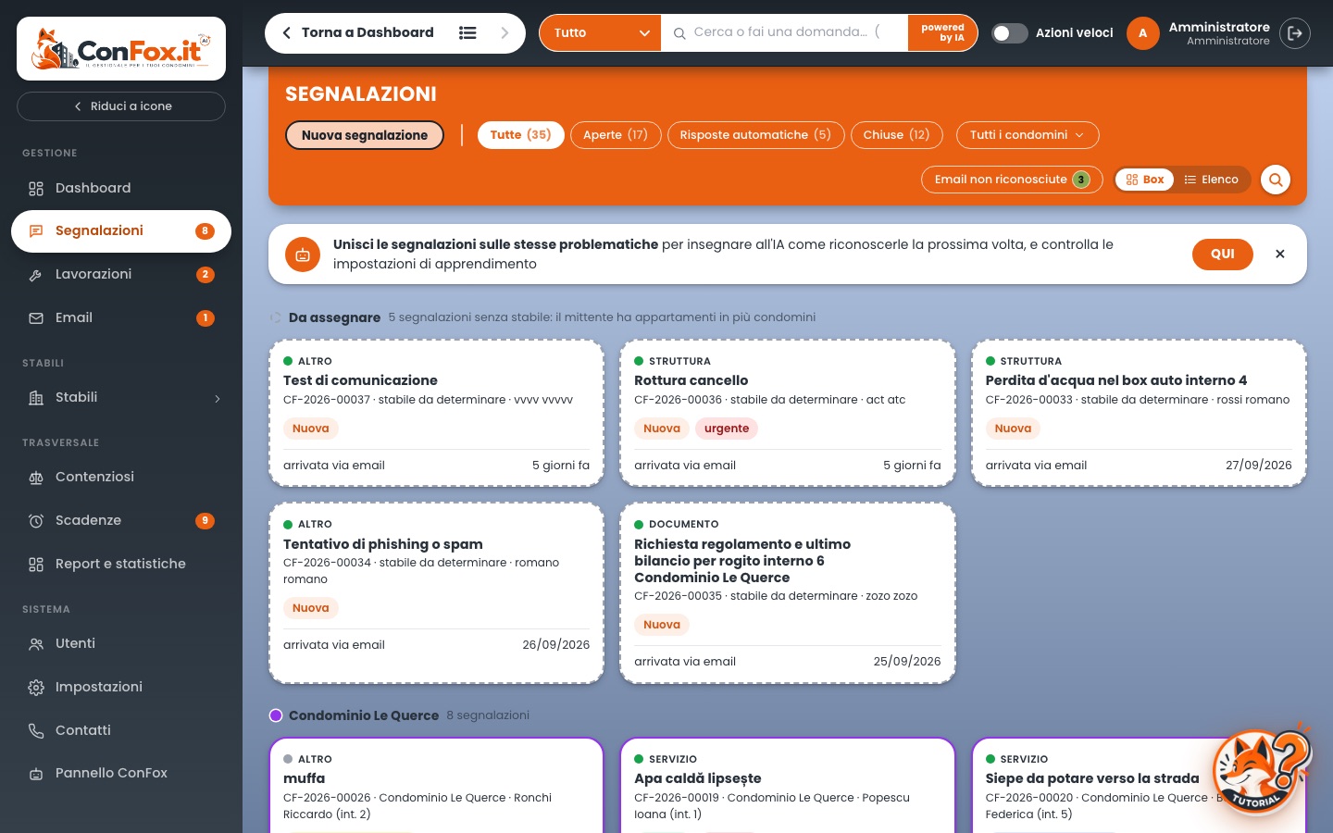The image size is (1333, 833).
Task: Switch to Elenco list view
Action: [x=1211, y=180]
